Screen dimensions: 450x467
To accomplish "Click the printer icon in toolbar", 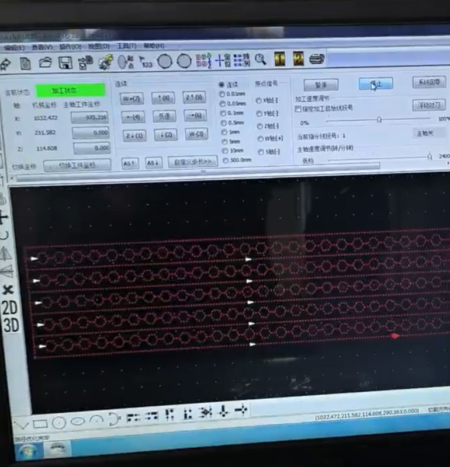I will tap(317, 58).
